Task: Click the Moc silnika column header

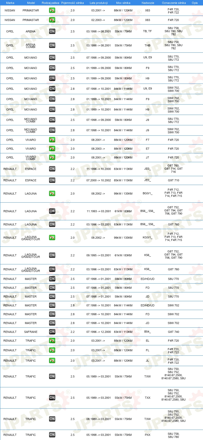Action: point(123,3)
